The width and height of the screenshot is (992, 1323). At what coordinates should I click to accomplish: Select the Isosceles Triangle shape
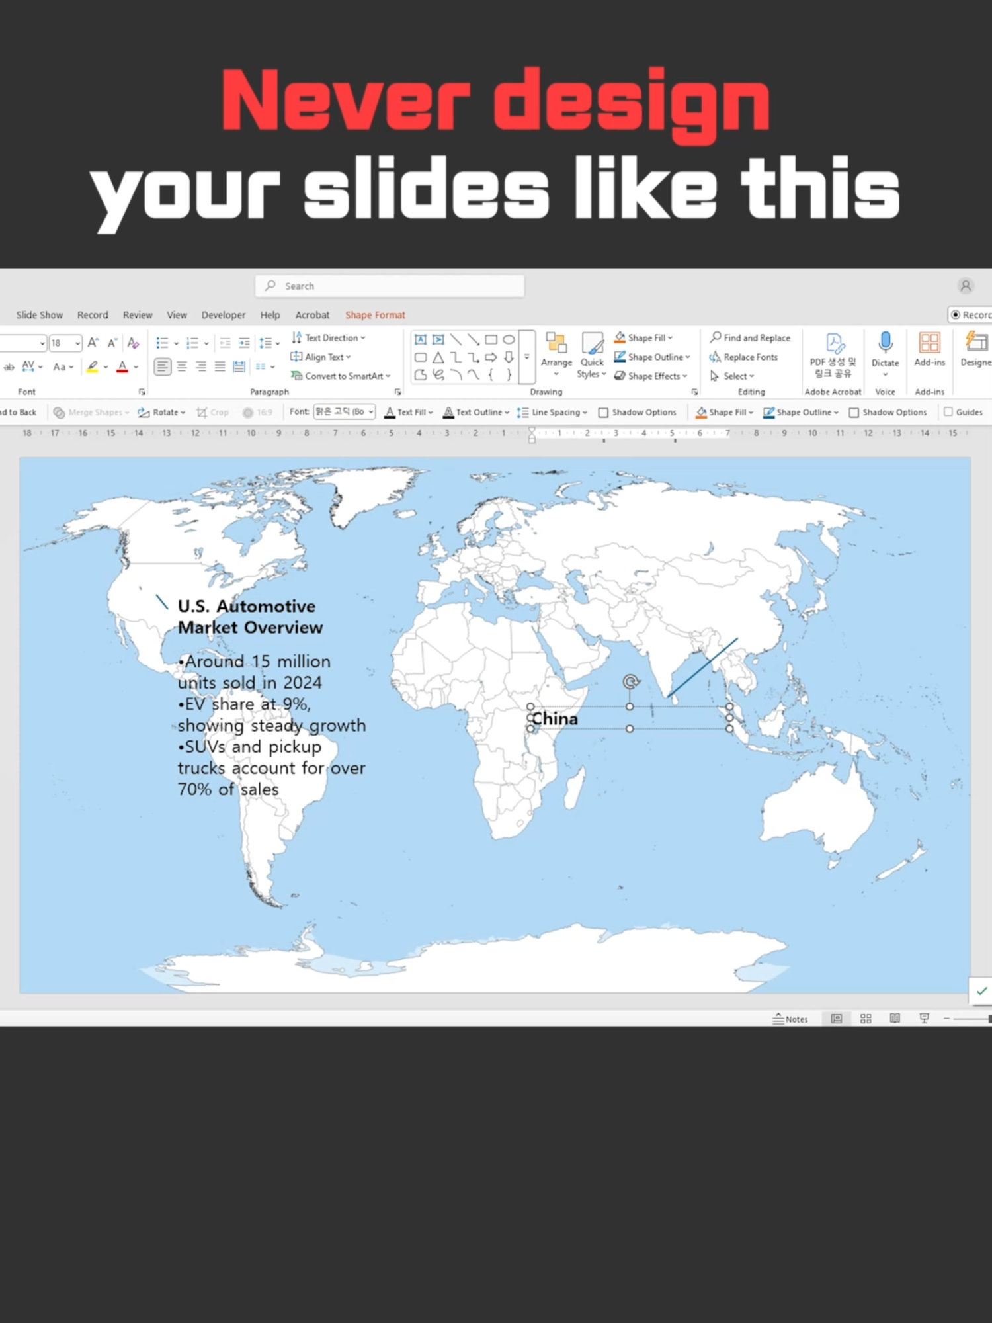point(438,357)
